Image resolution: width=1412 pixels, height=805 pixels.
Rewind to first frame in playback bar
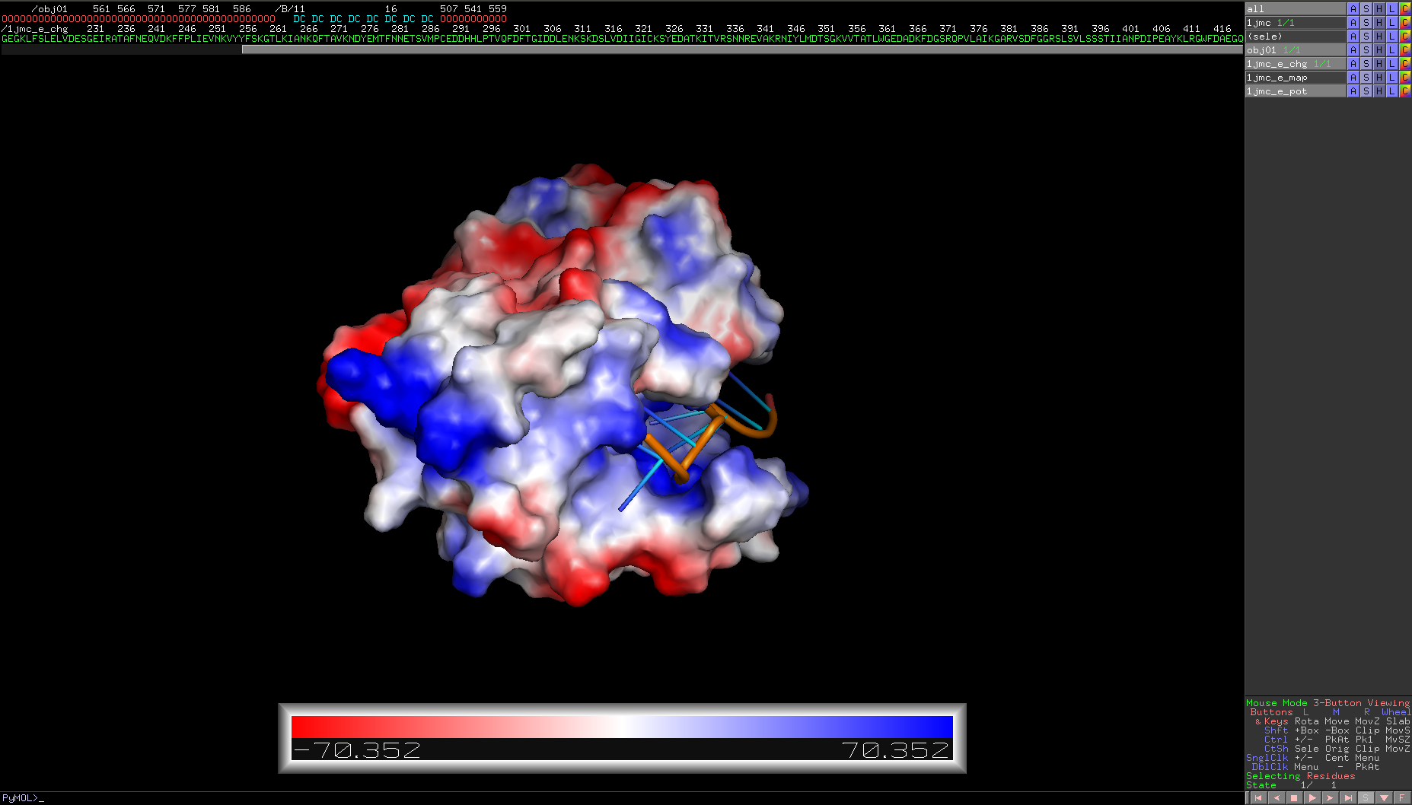tap(1258, 798)
